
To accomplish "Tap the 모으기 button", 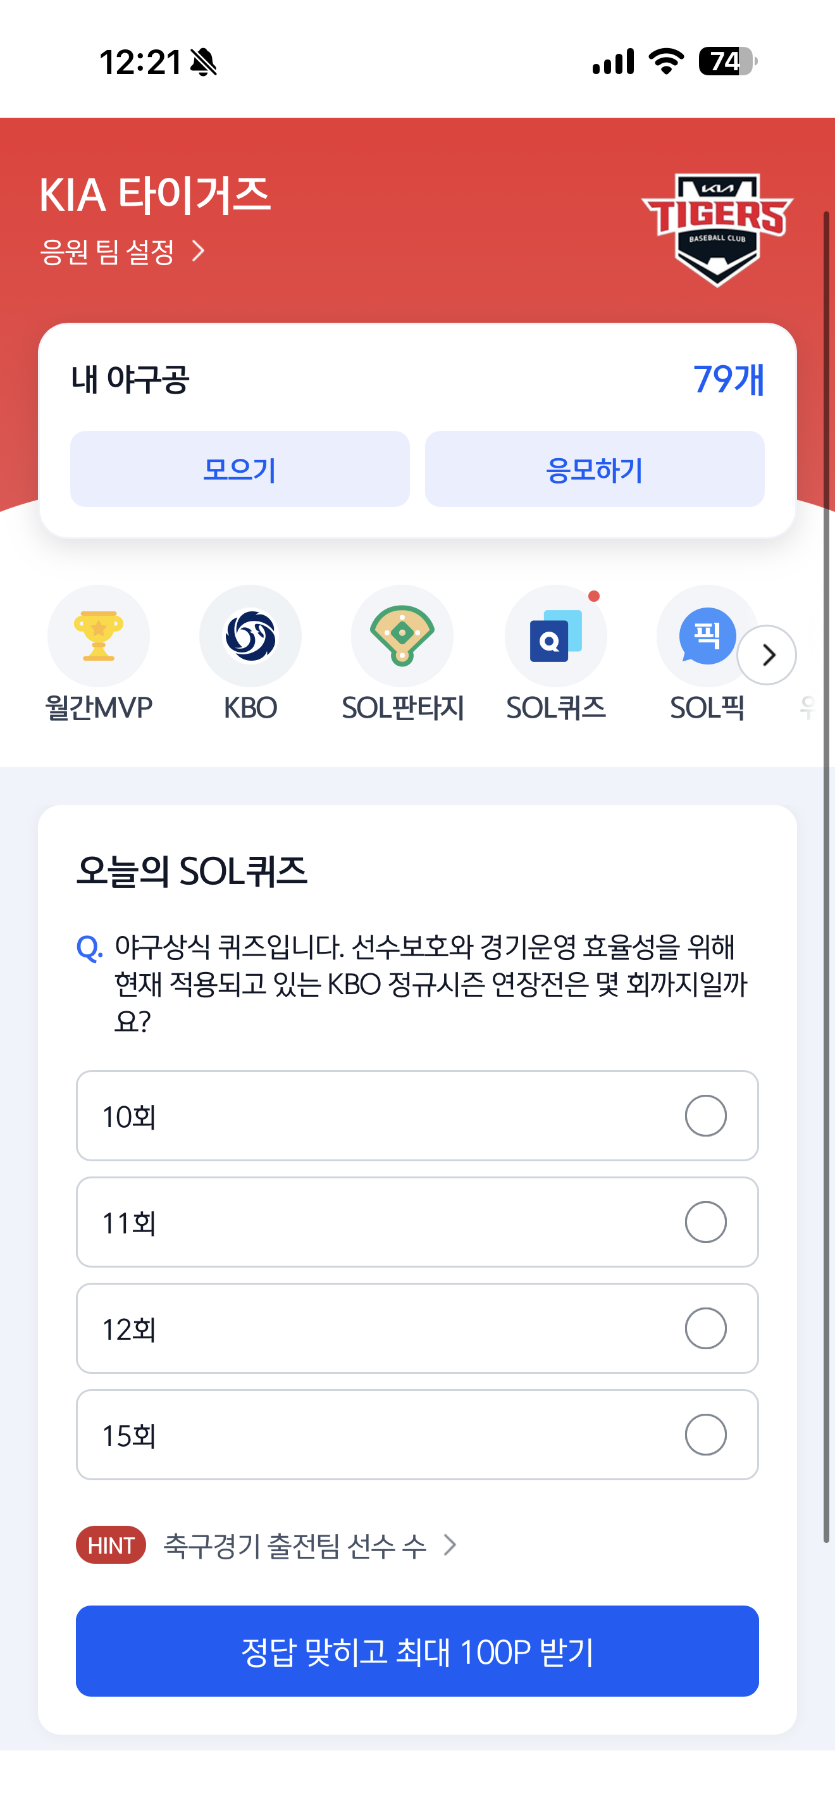I will click(x=240, y=469).
